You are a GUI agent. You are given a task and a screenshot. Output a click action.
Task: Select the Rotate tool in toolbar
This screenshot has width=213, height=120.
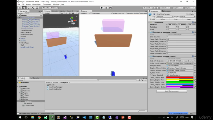pyautogui.click(x=29, y=8)
